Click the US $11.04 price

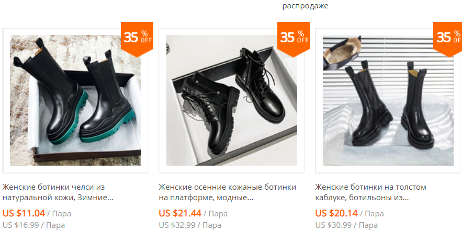pos(24,213)
